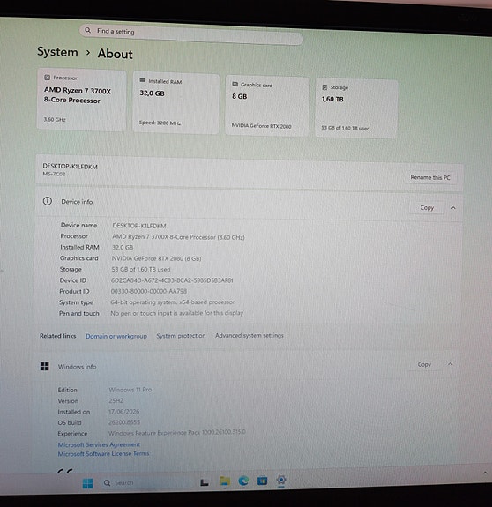This screenshot has width=492, height=507.
Task: Collapse the Device info section chevron
Action: coord(453,208)
